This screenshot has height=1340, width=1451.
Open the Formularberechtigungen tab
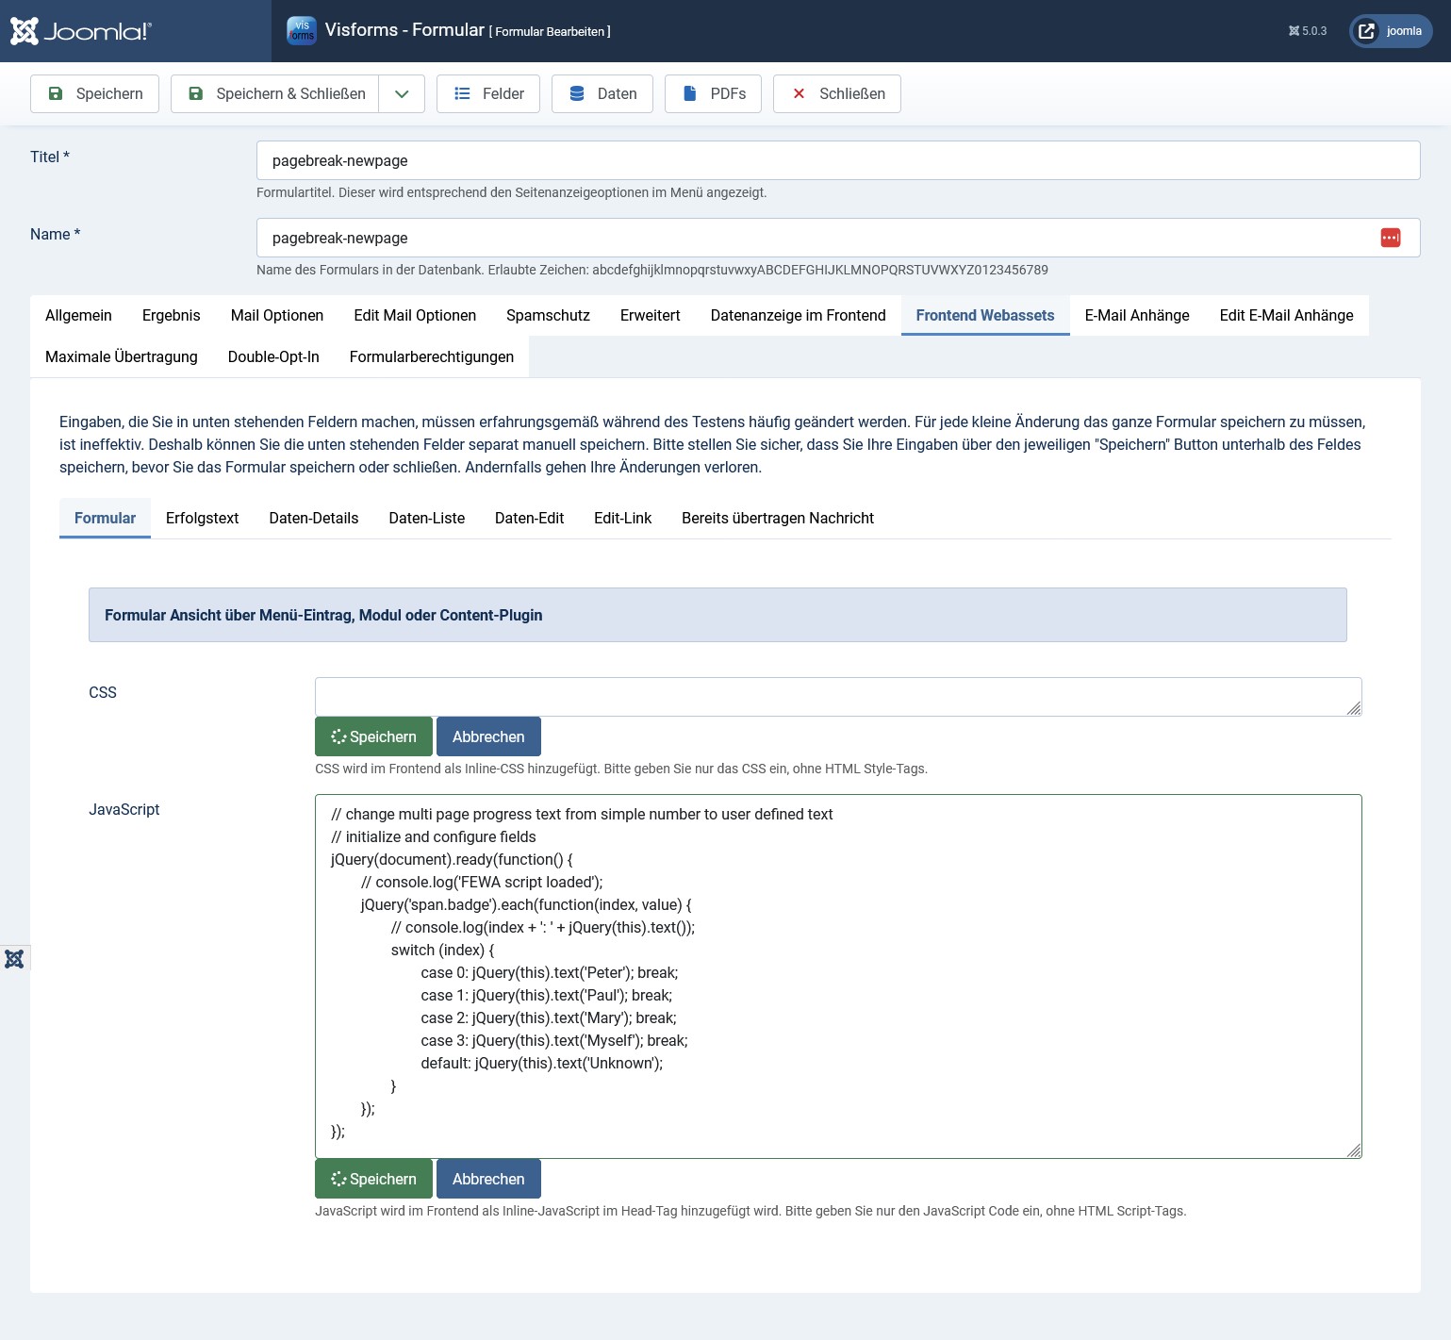(431, 357)
